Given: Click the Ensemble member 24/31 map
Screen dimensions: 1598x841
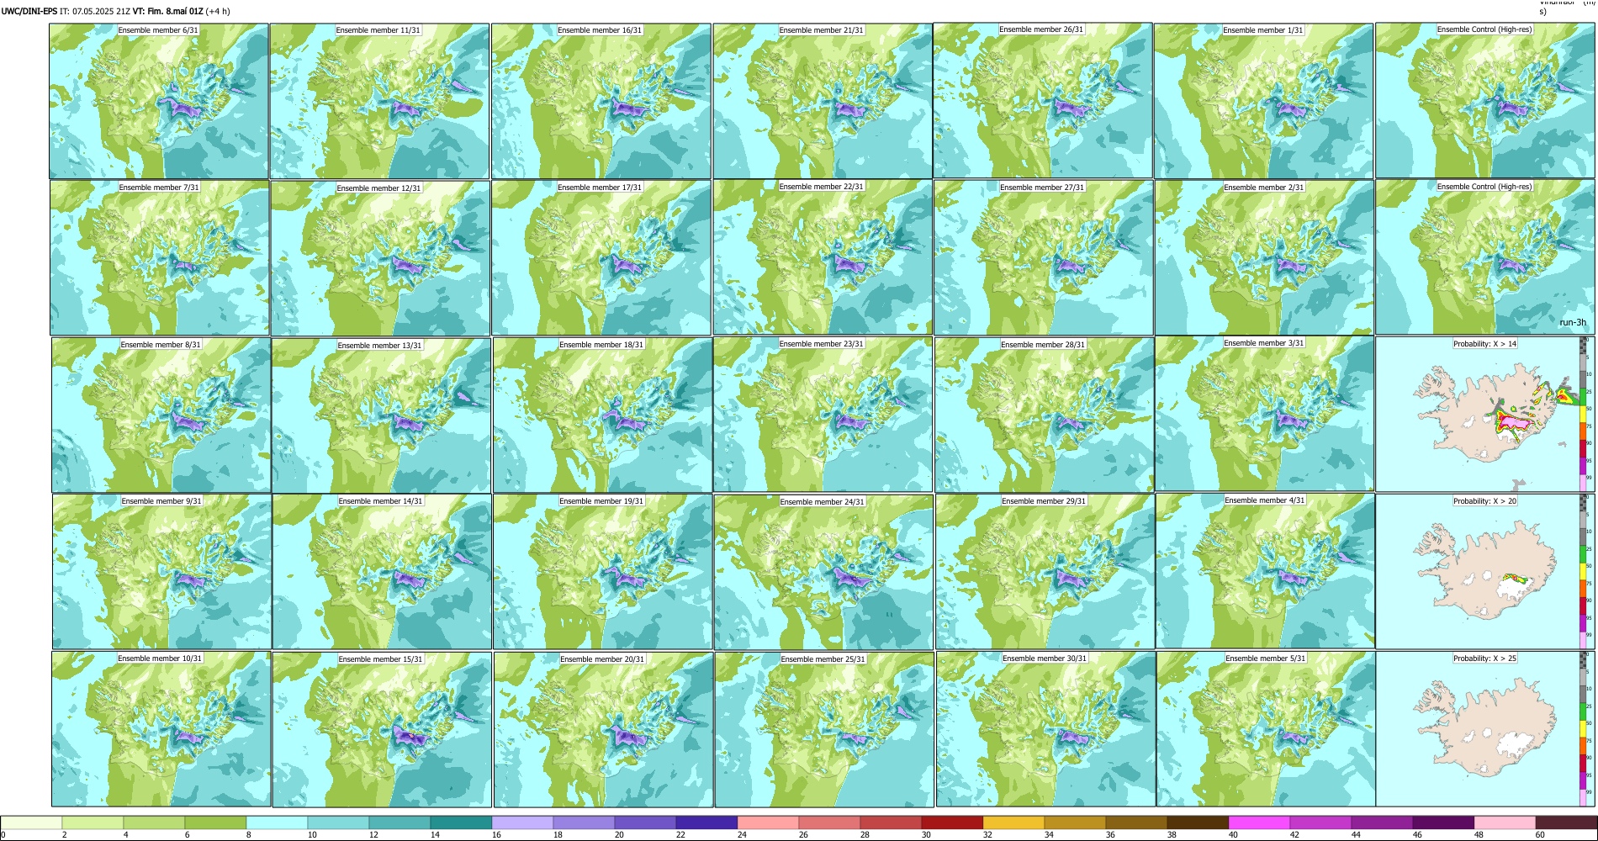Looking at the screenshot, I should [824, 572].
